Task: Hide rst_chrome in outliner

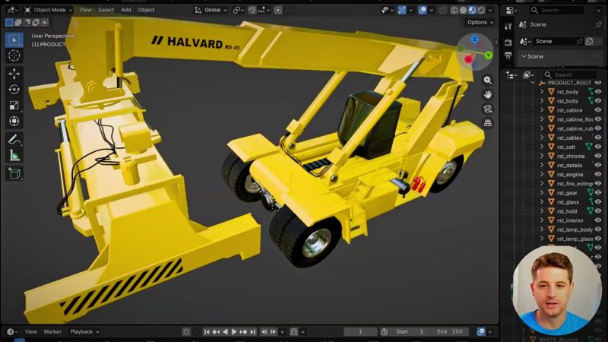Action: pyautogui.click(x=598, y=156)
